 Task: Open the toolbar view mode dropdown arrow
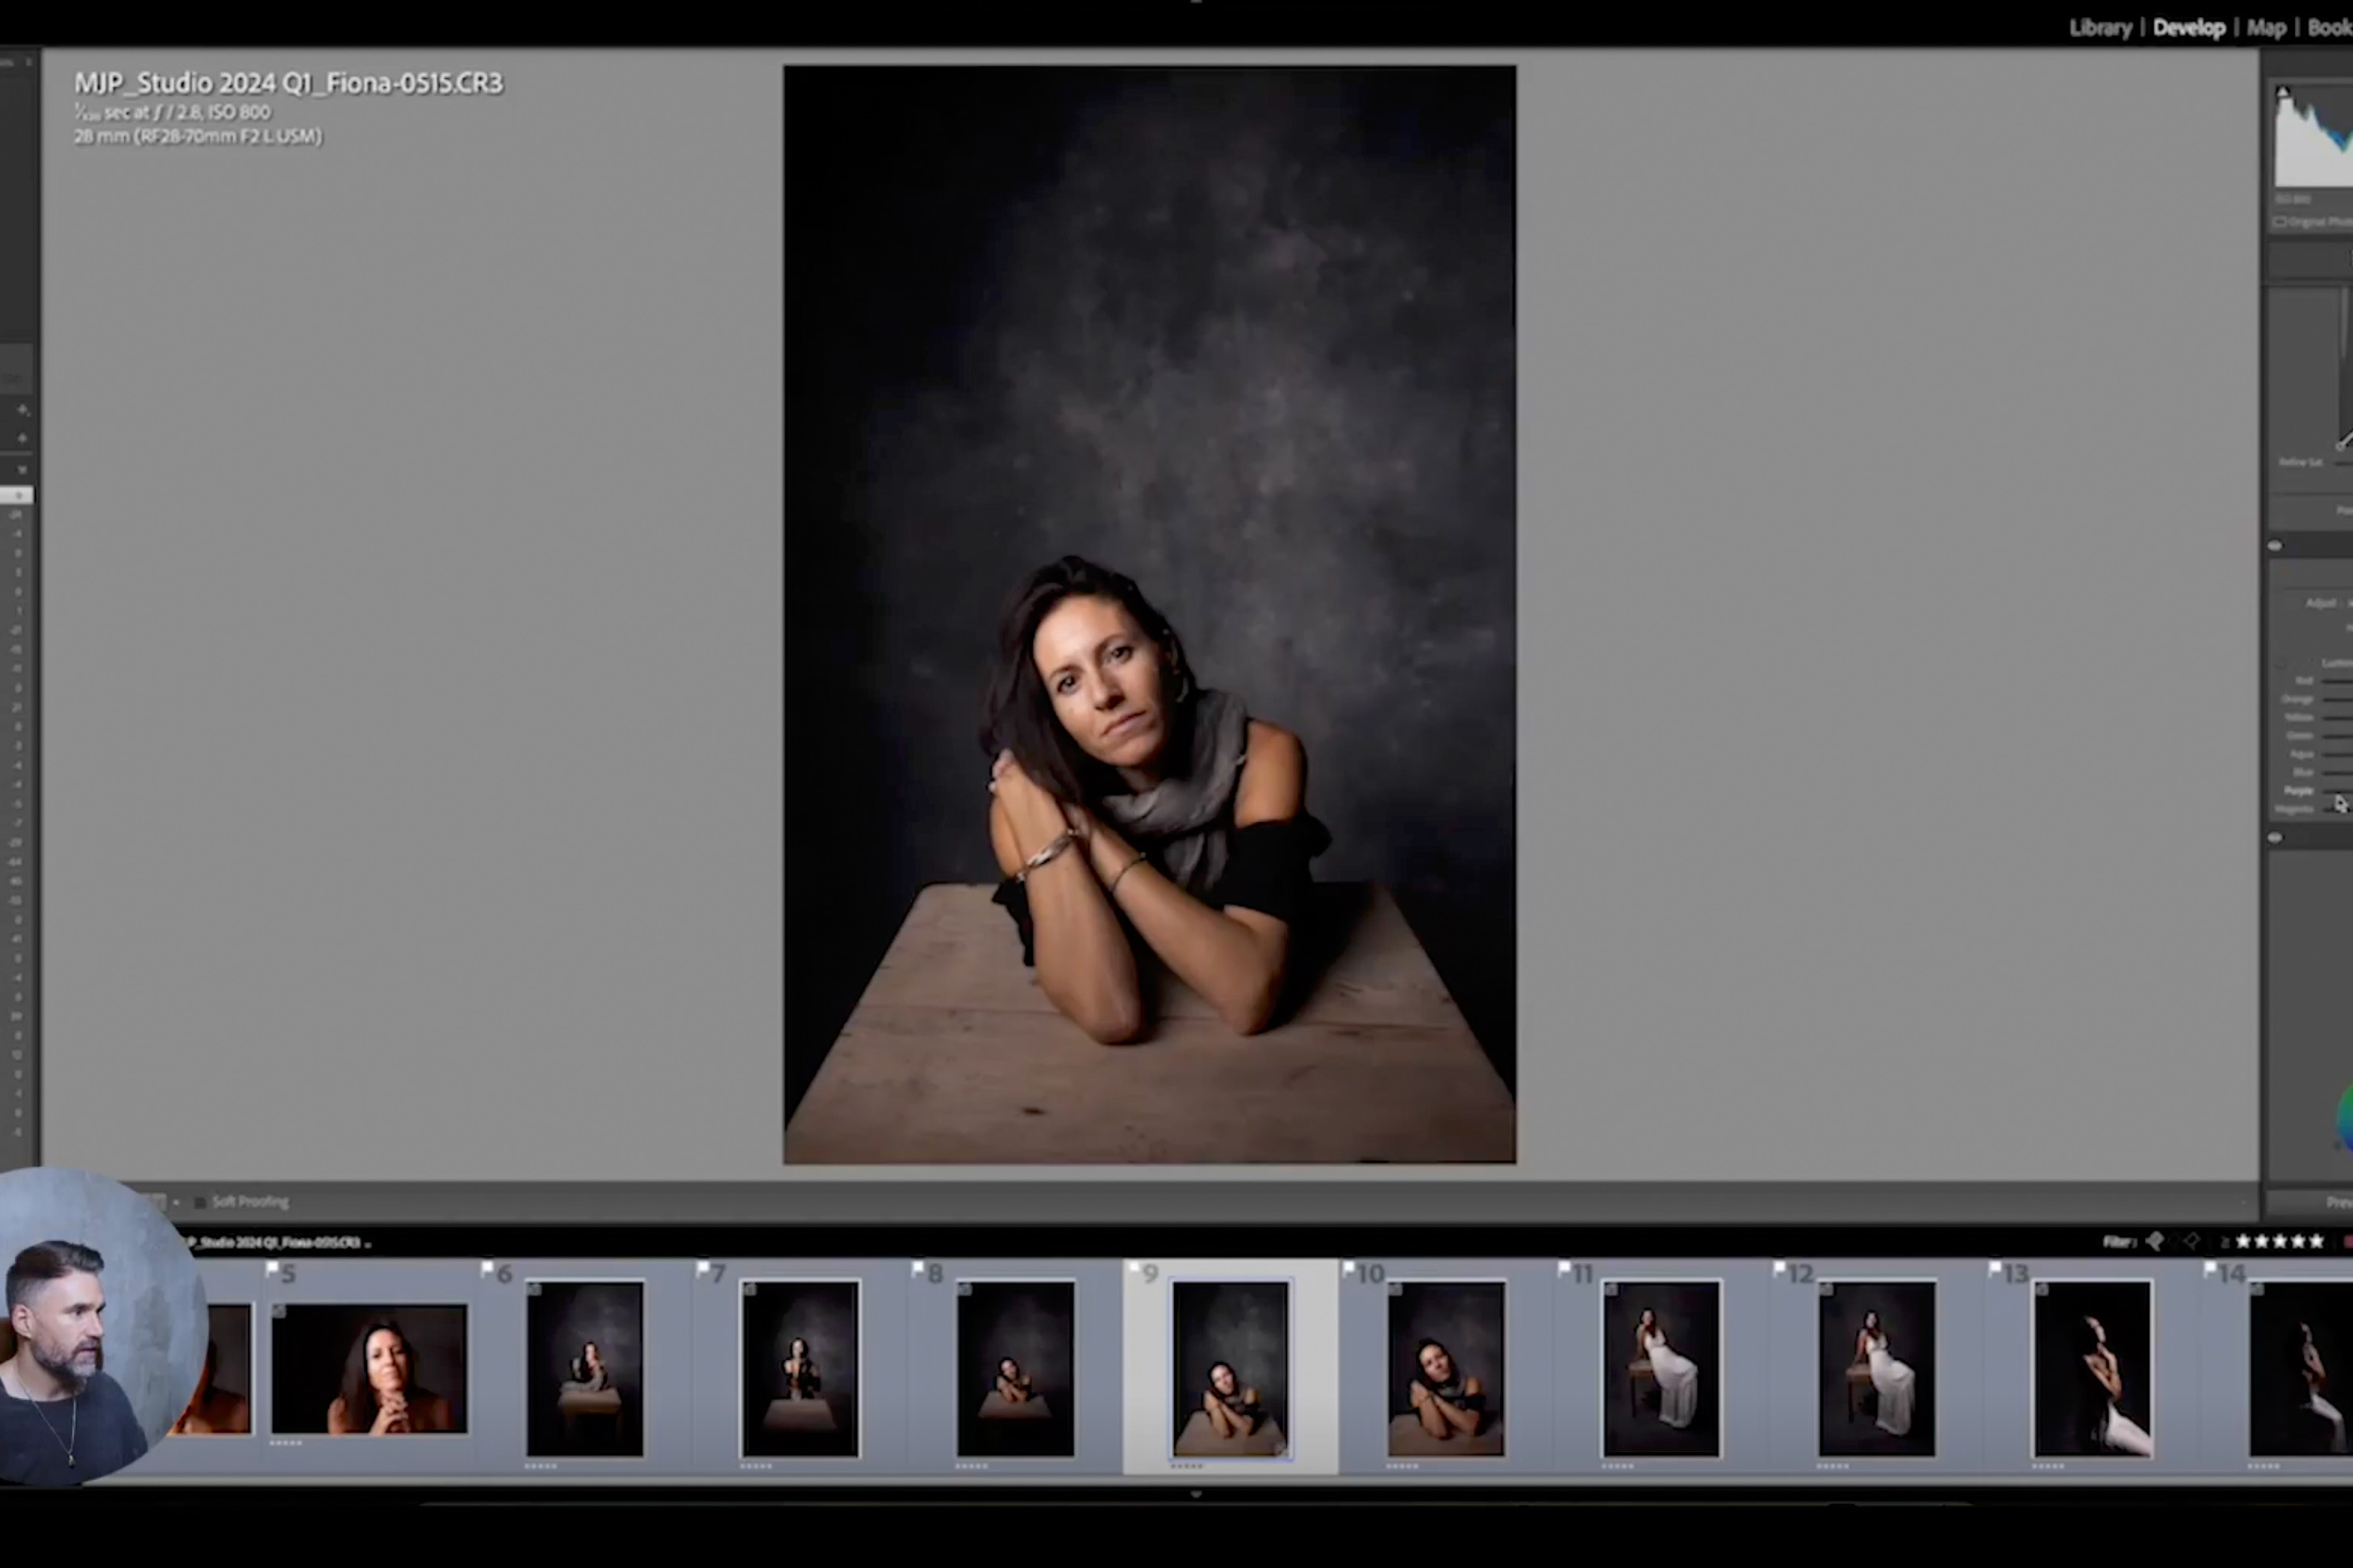coord(177,1202)
